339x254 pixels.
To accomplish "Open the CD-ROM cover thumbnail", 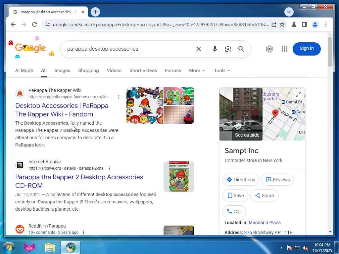I will click(x=178, y=177).
